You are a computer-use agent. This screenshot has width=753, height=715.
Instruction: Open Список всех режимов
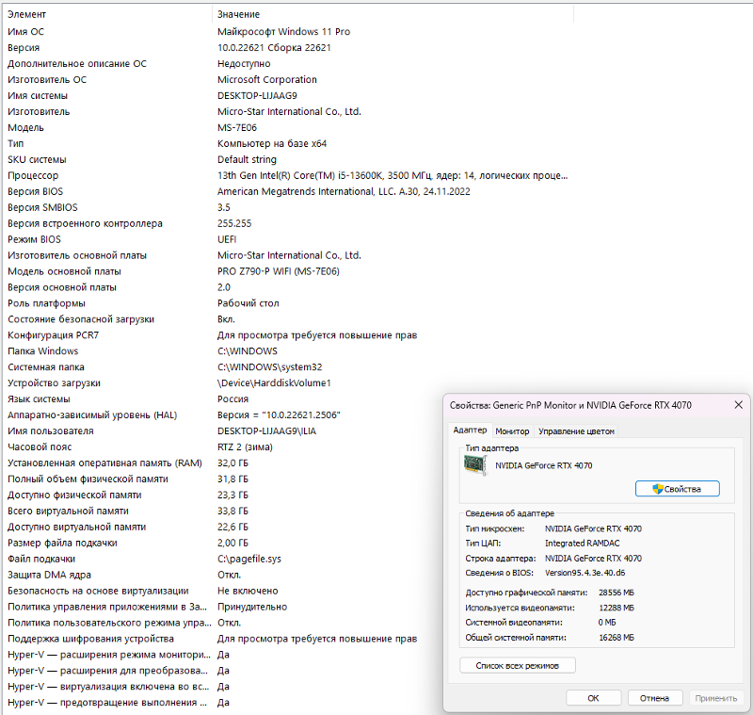point(517,665)
